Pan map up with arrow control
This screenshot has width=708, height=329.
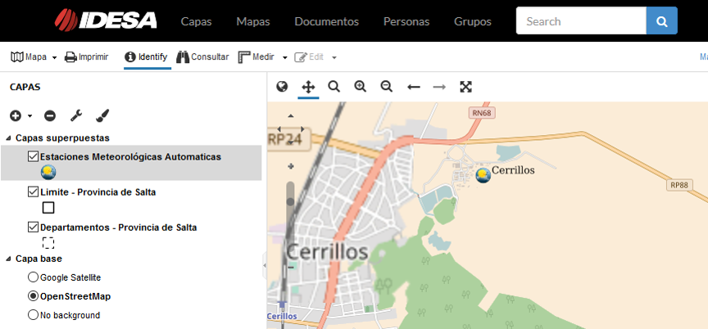coord(290,116)
